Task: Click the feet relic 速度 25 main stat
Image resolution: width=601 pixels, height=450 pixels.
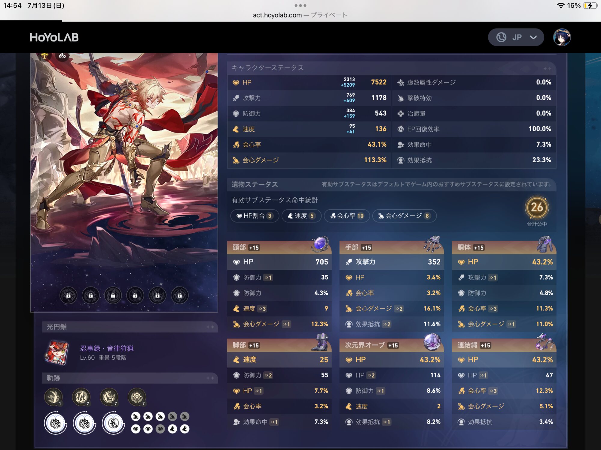Action: [x=279, y=360]
